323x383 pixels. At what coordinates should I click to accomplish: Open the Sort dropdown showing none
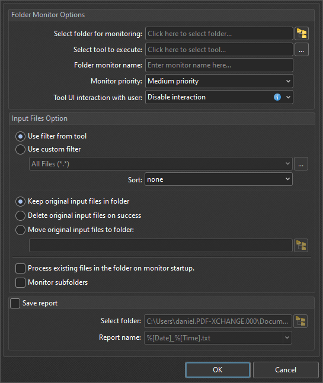tap(218, 179)
